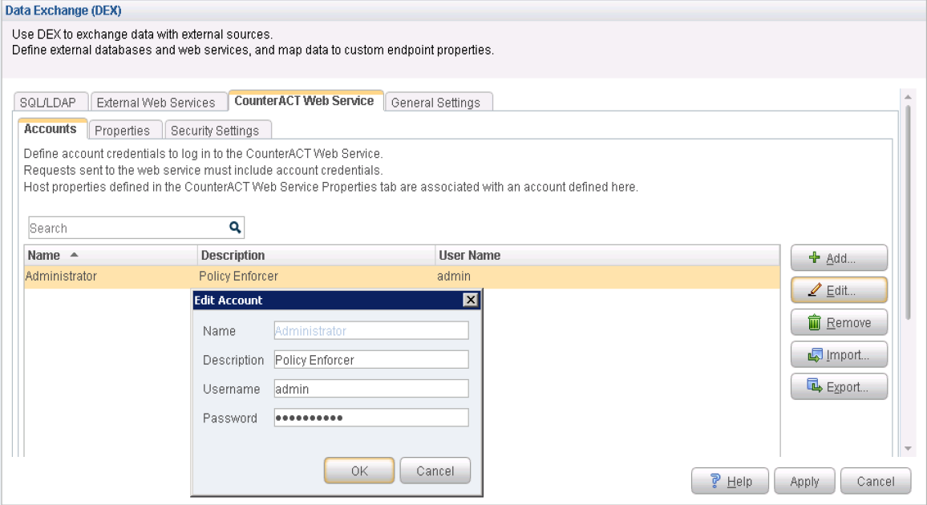Click the Username field containing admin
The width and height of the screenshot is (927, 505).
(x=371, y=388)
